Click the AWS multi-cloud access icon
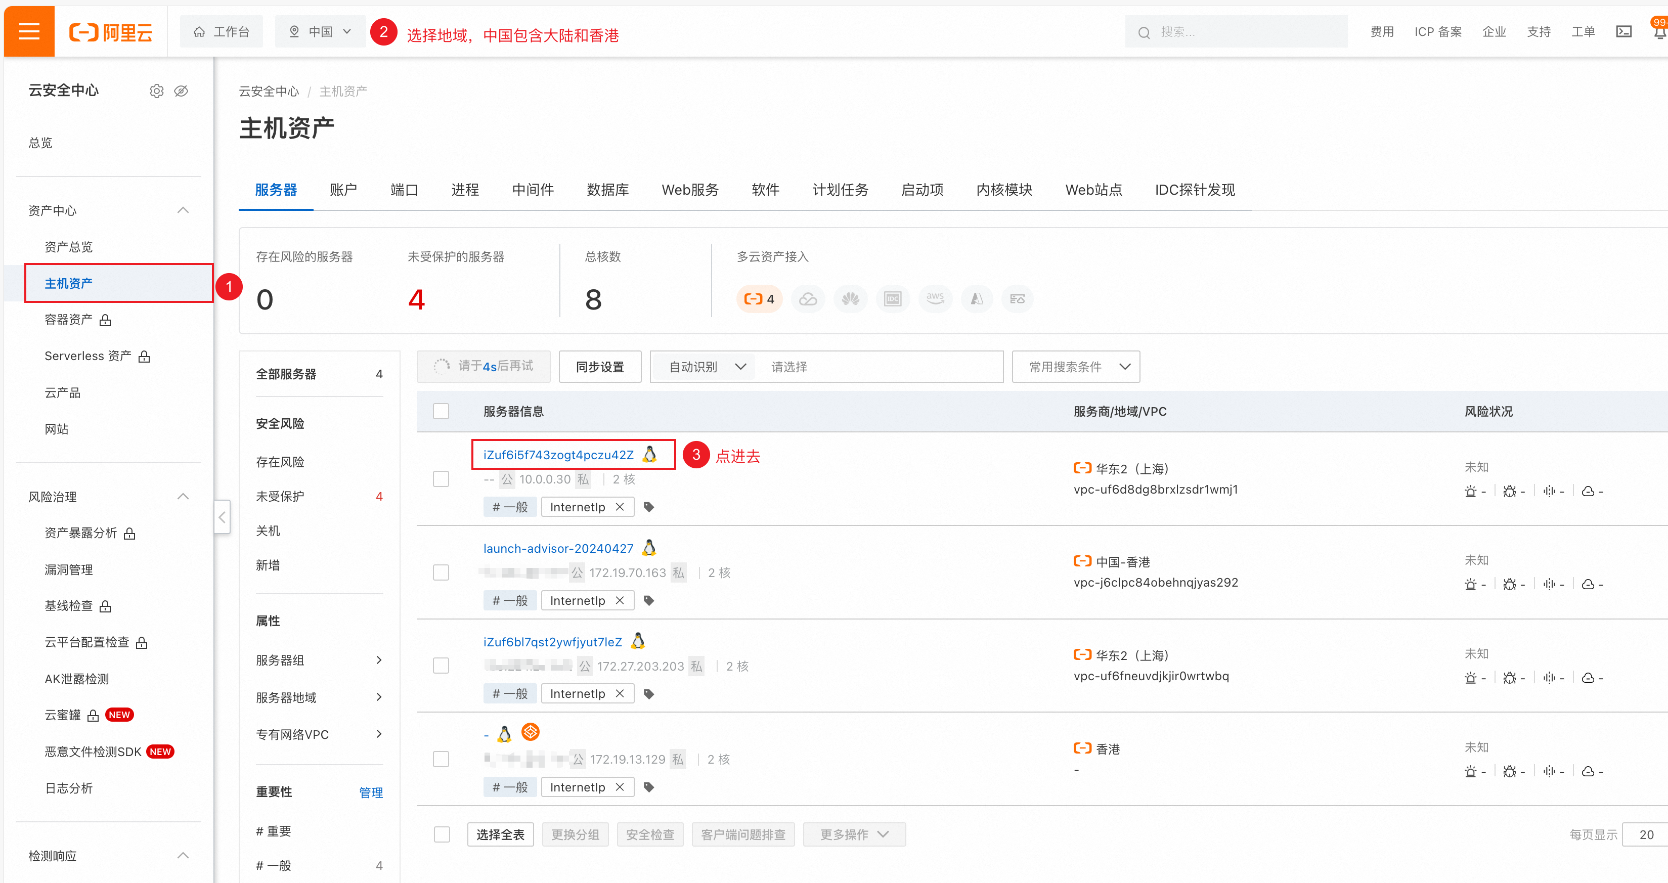Image resolution: width=1668 pixels, height=883 pixels. 934,298
